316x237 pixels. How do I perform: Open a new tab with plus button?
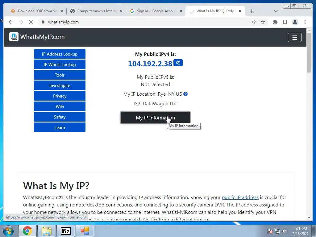pos(252,11)
